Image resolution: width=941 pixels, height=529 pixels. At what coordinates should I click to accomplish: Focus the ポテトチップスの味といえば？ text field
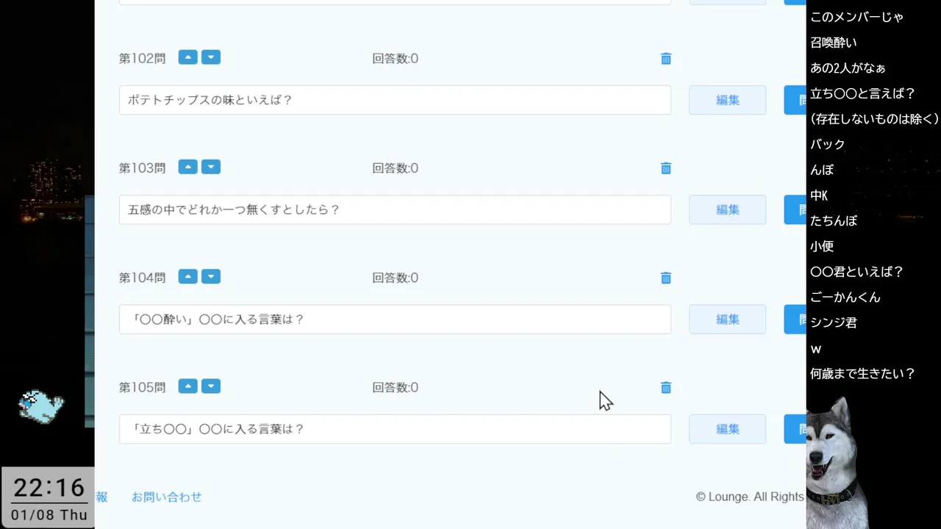pyautogui.click(x=395, y=100)
